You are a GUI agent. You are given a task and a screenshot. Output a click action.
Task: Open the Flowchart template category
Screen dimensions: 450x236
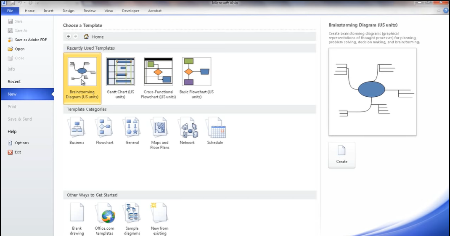coord(104,131)
